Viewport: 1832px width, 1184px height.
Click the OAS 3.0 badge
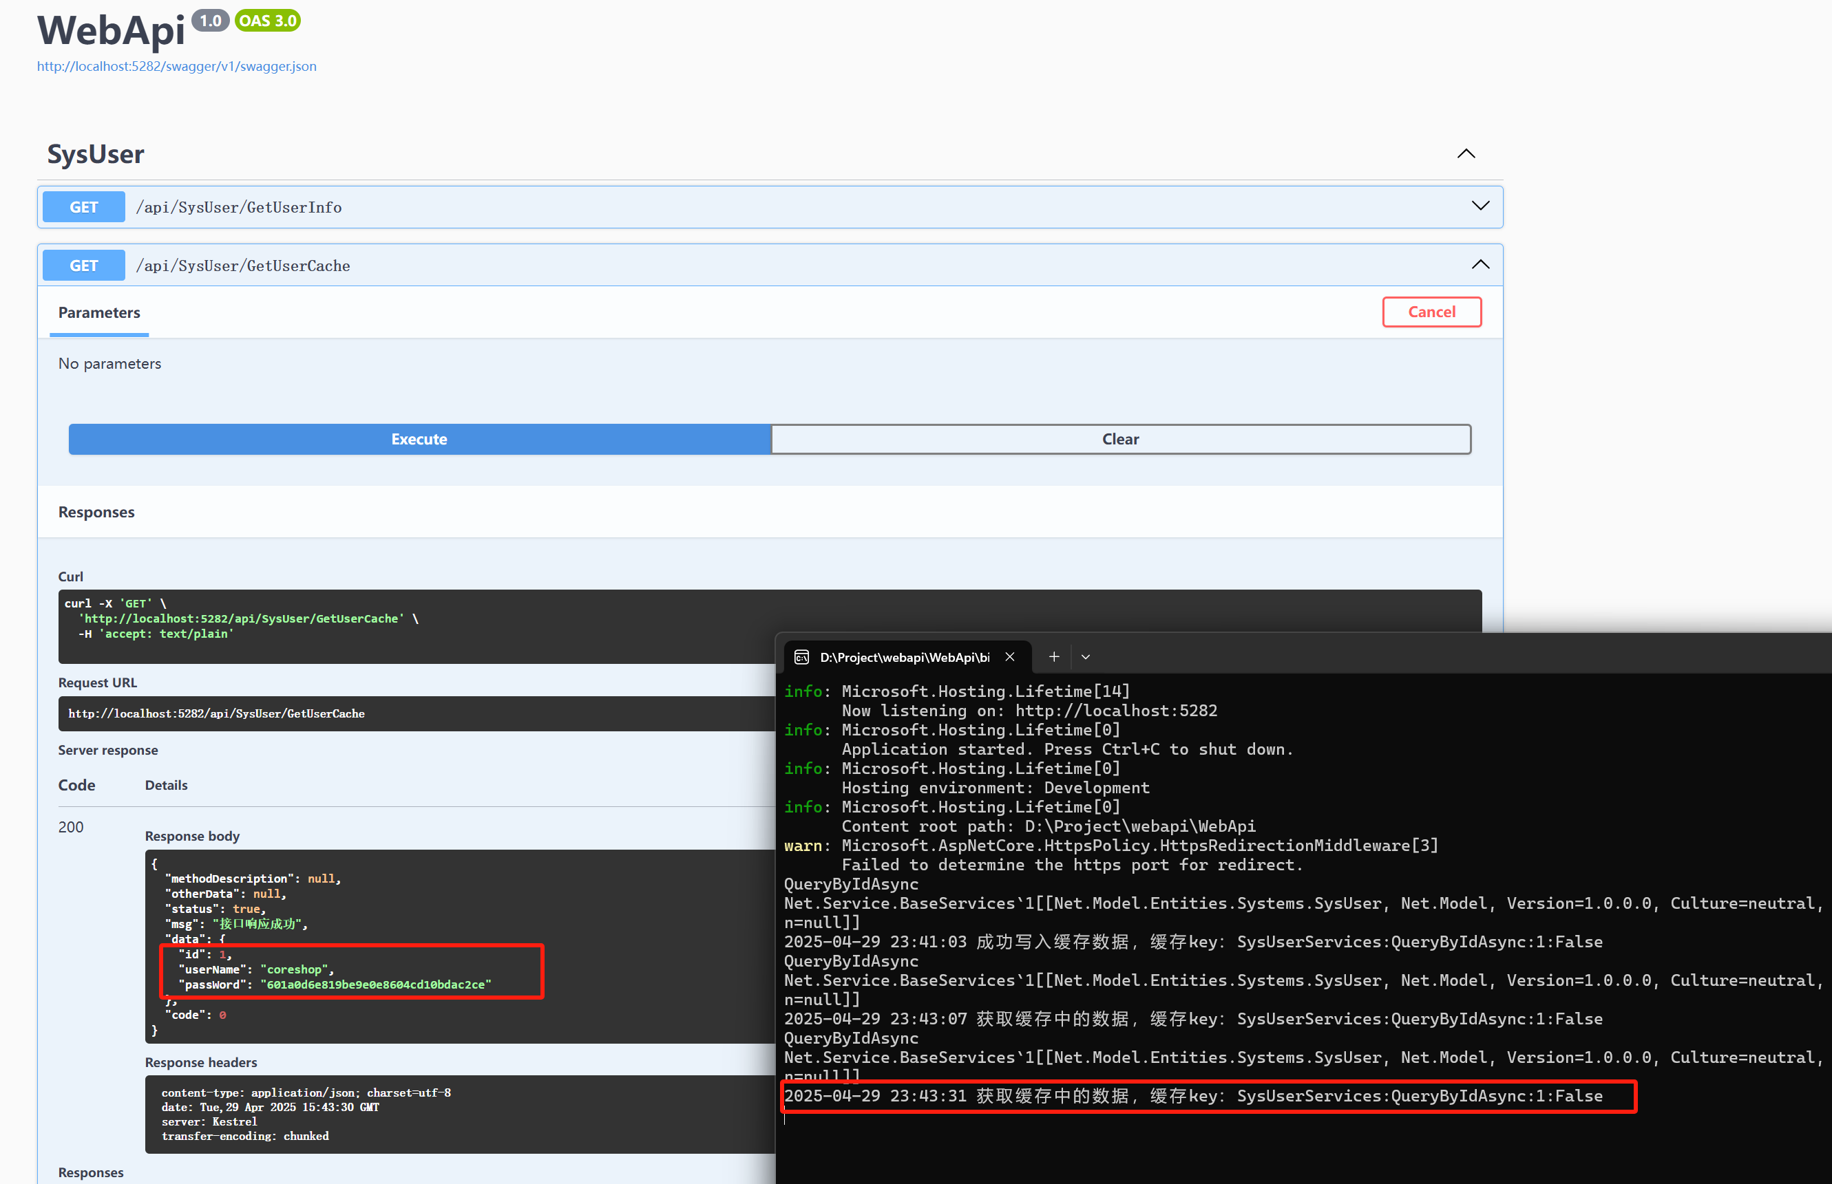tap(267, 21)
